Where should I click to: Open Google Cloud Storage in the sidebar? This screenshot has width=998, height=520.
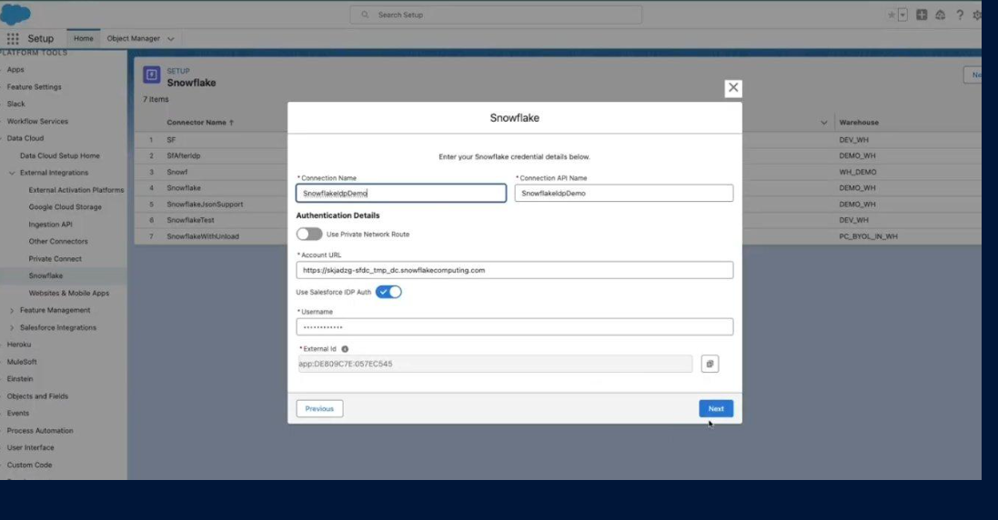pos(65,207)
